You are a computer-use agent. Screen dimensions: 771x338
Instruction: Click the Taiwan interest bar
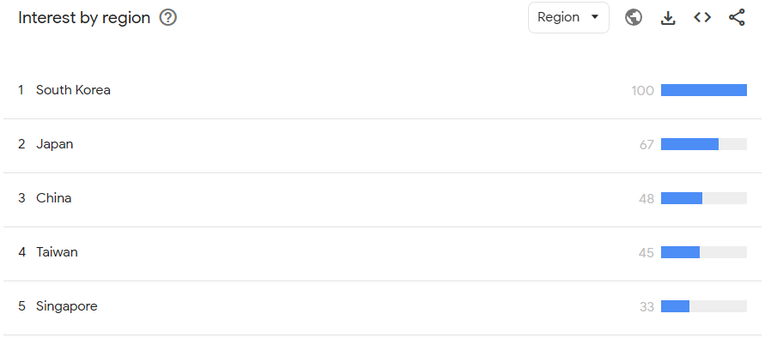click(x=704, y=252)
